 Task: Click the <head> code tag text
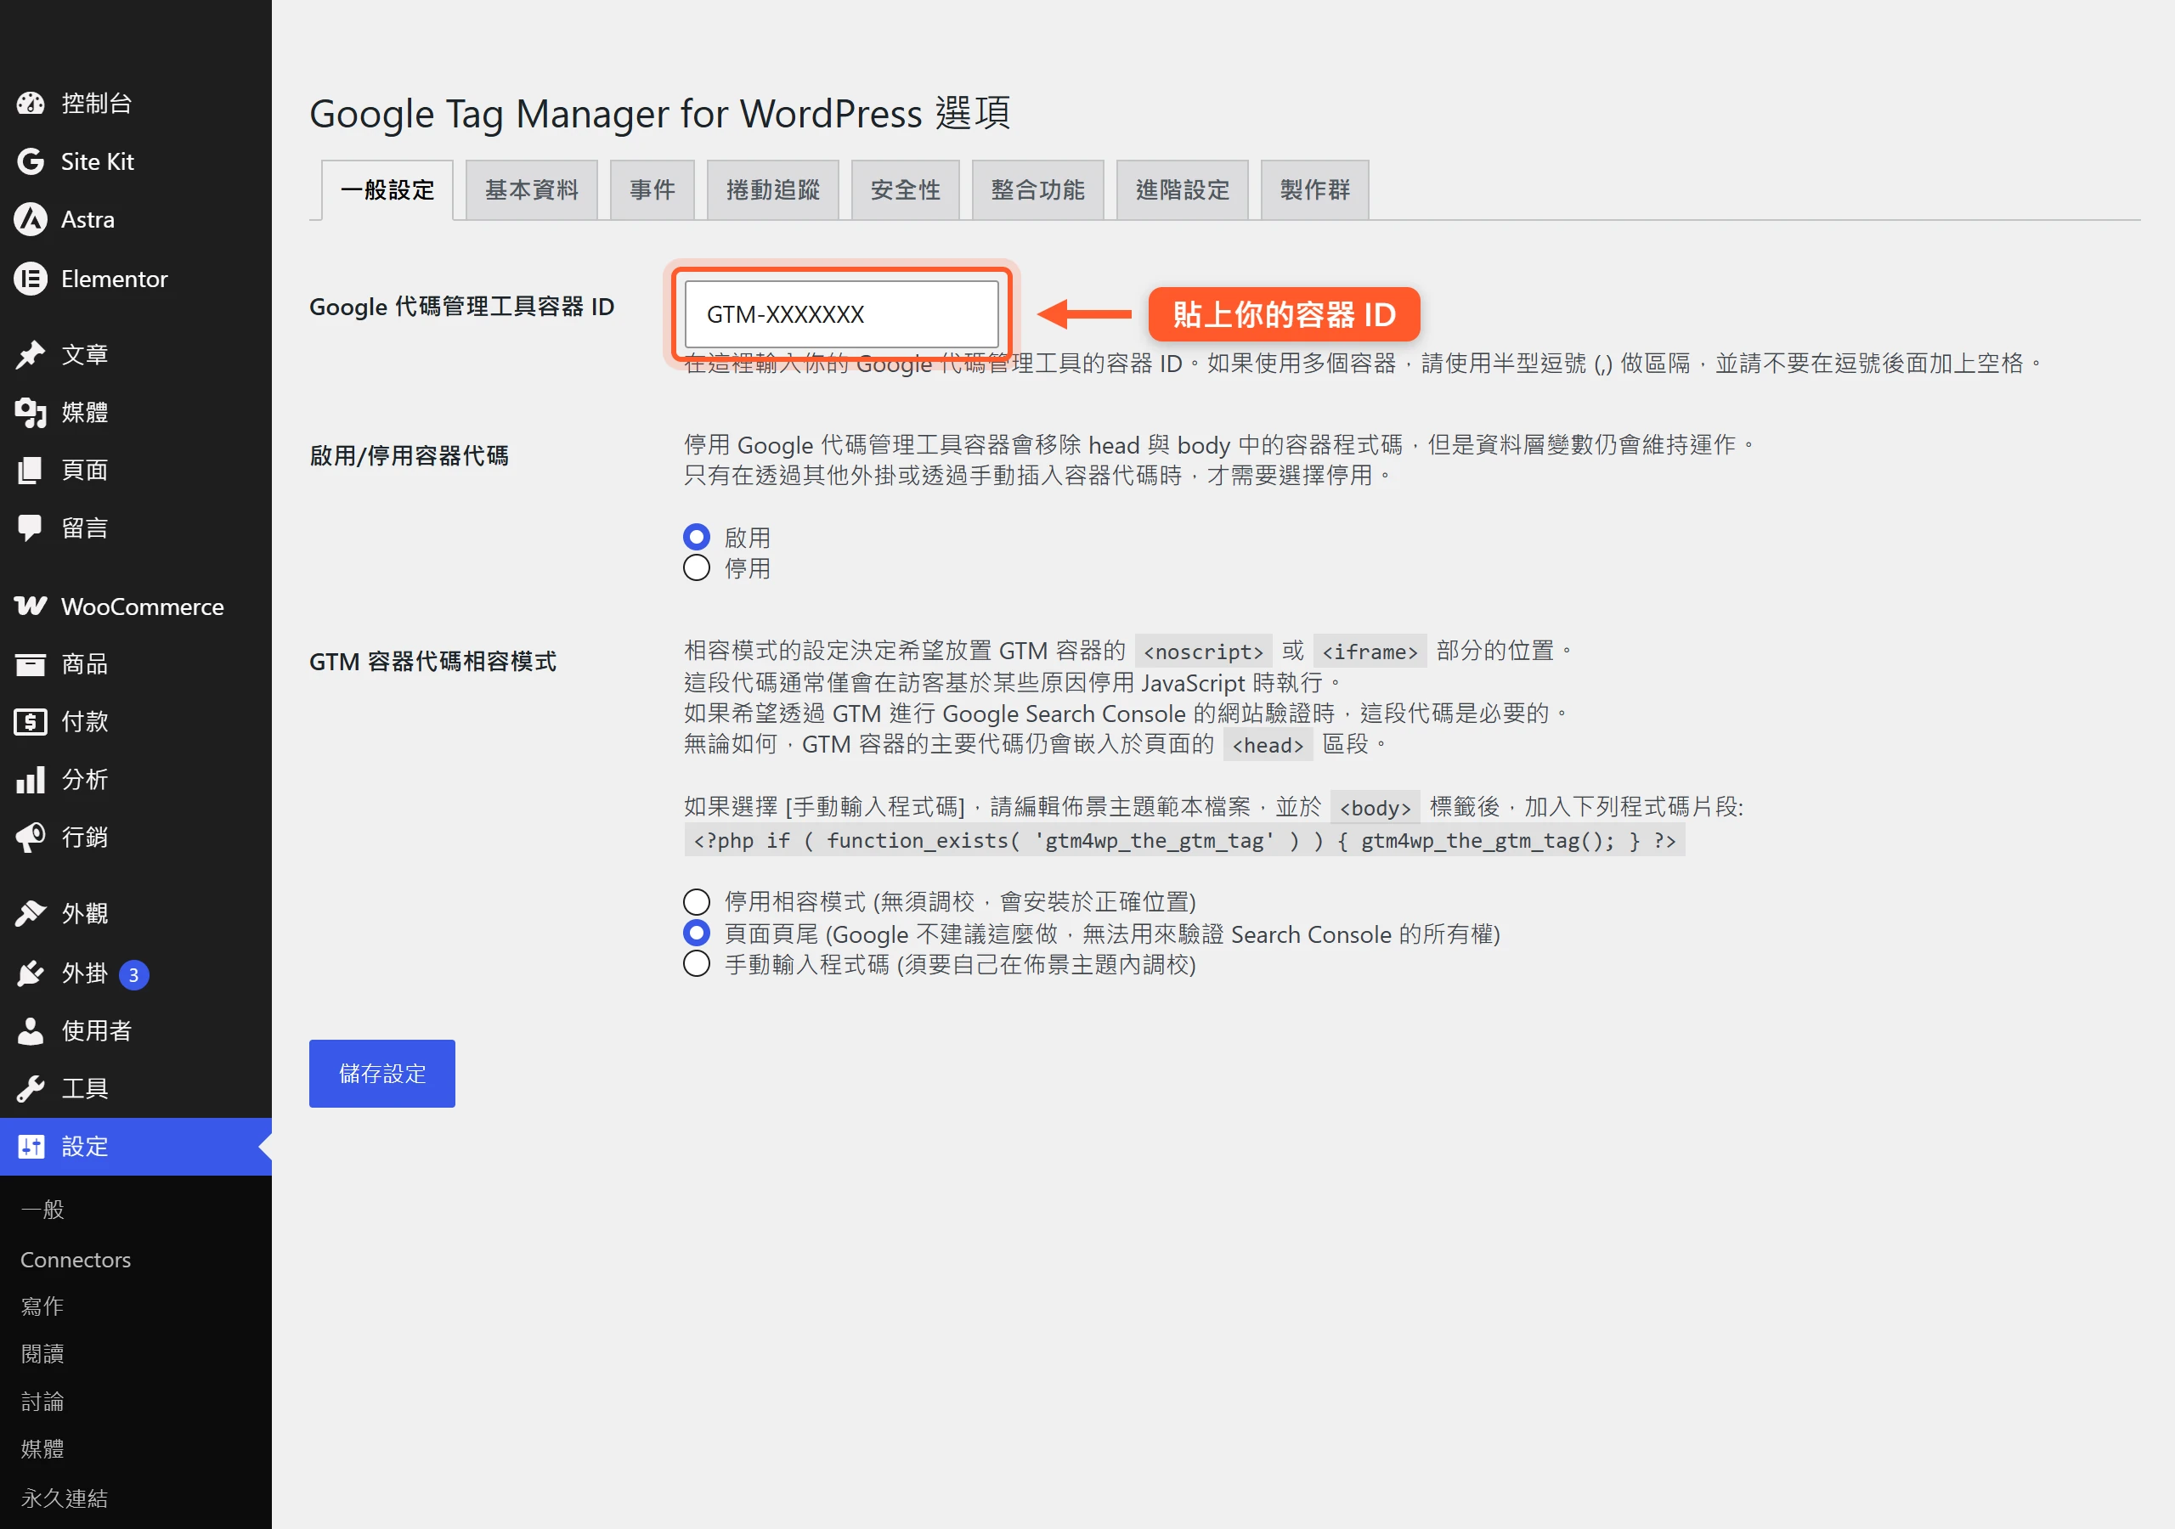(x=1268, y=745)
